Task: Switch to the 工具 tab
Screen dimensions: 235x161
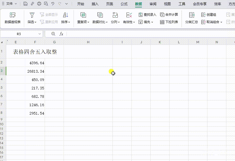Action: point(182,4)
